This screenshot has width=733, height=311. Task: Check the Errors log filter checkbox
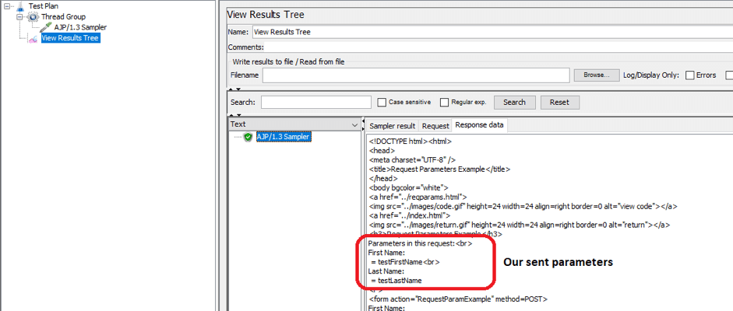[689, 75]
